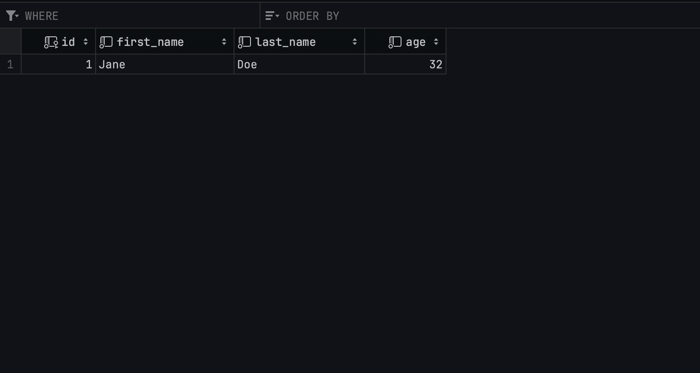Viewport: 700px width, 373px height.
Task: Toggle sort arrows on last_name column
Action: 355,42
